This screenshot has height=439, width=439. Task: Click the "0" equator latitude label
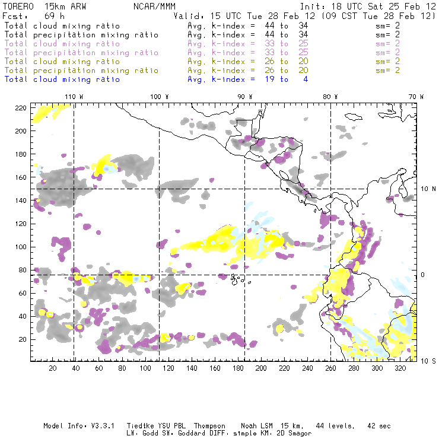[x=423, y=275]
